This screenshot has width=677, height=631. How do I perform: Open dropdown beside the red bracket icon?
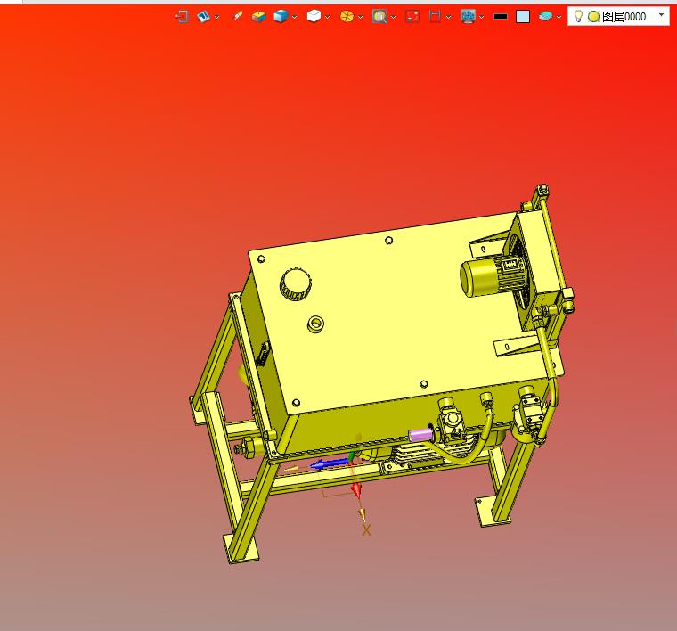[448, 17]
